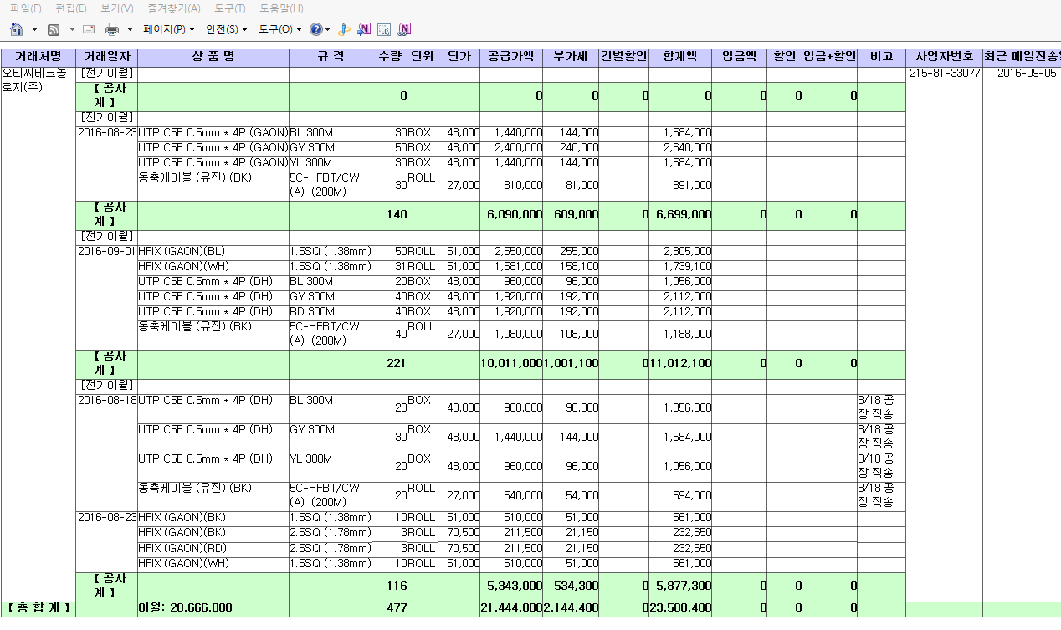
Task: Click the Send to OneNote icon
Action: click(364, 29)
